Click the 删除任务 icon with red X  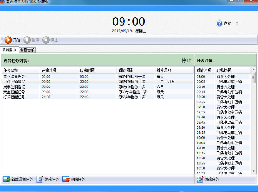(x=66, y=179)
